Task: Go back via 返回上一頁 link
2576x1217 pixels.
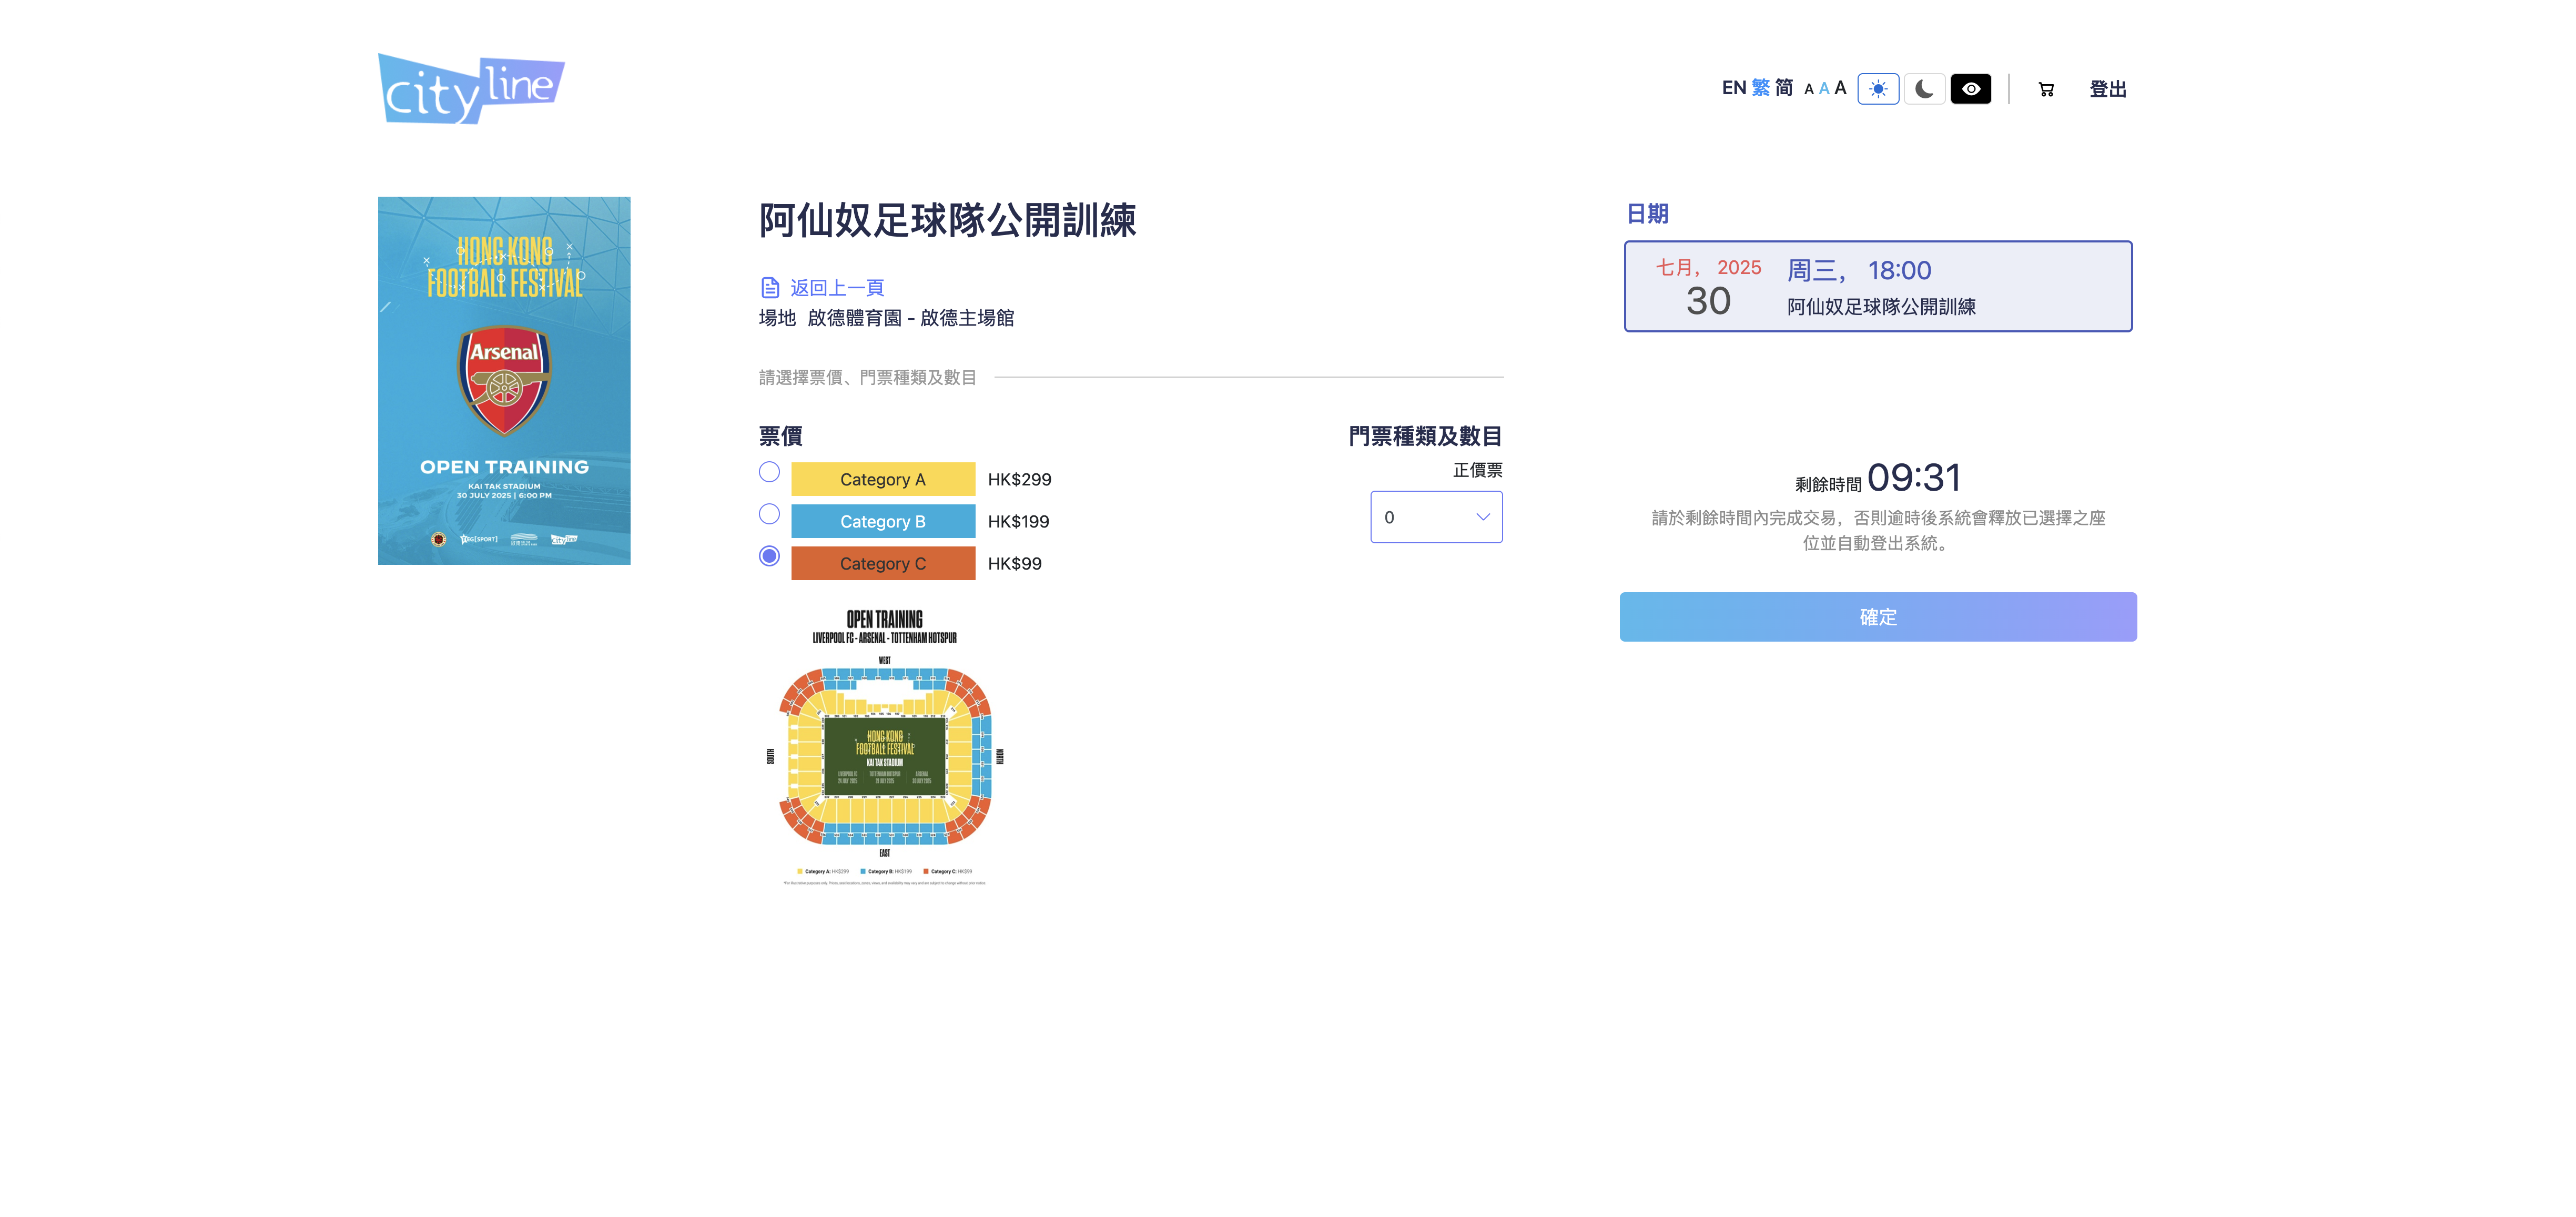Action: [x=837, y=288]
